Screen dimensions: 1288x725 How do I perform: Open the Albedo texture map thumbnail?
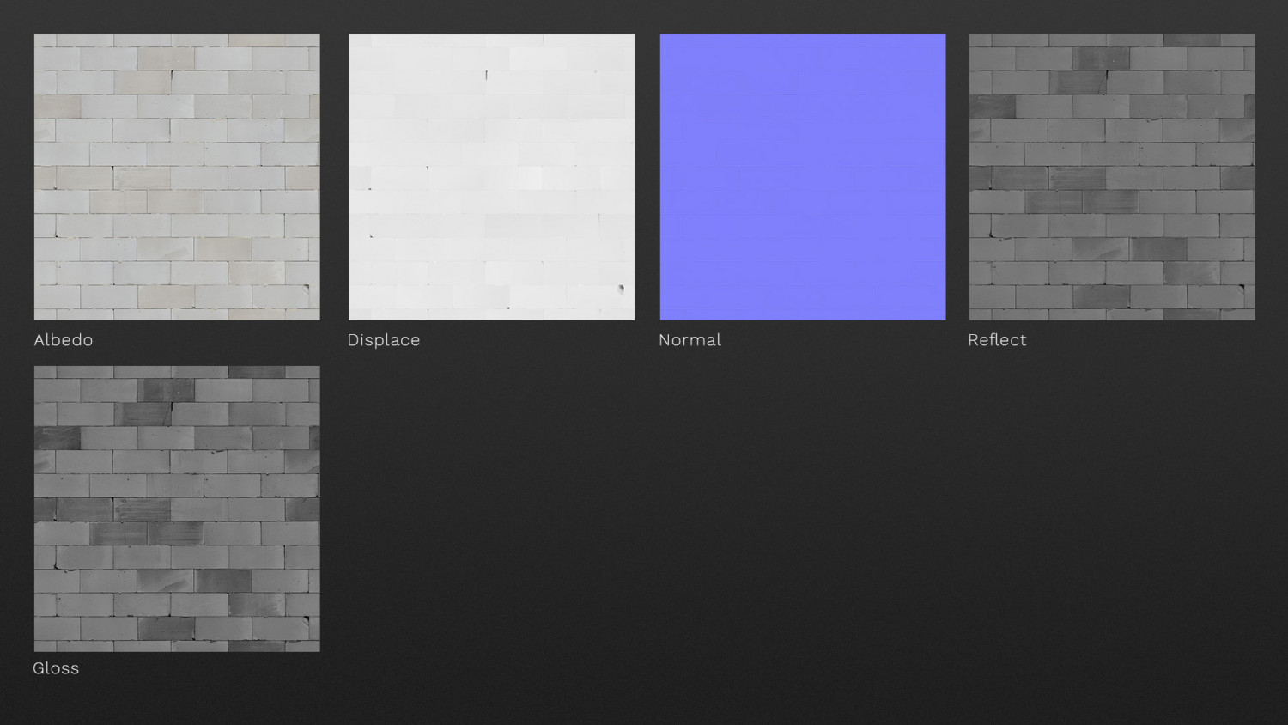177,177
